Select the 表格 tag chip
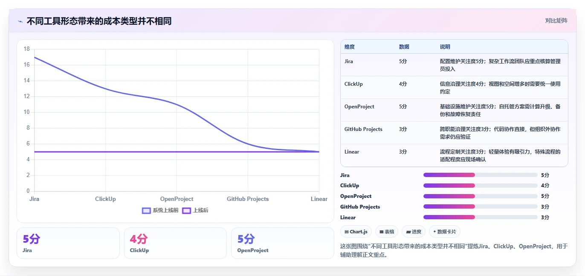Viewport: 585px width, 276px height. pos(387,232)
